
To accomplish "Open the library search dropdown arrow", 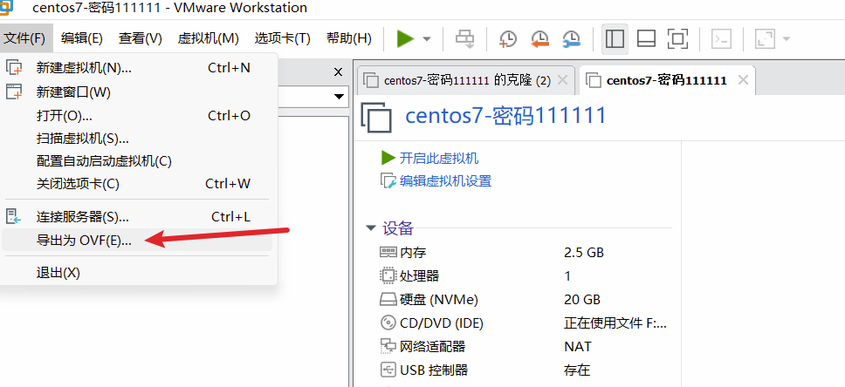I will [x=339, y=97].
